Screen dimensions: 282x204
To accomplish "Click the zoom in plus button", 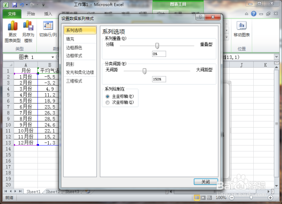I will [x=270, y=198].
